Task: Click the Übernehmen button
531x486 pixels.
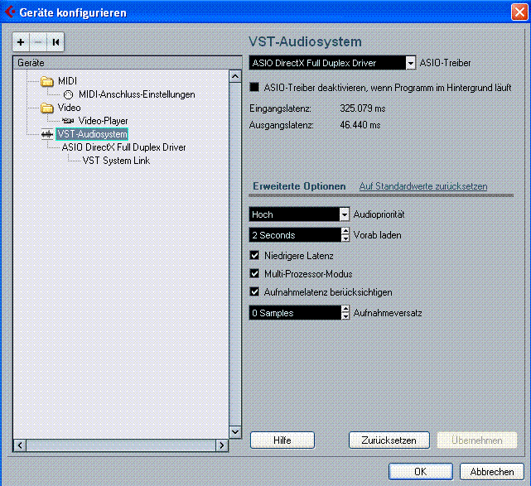Action: 477,440
